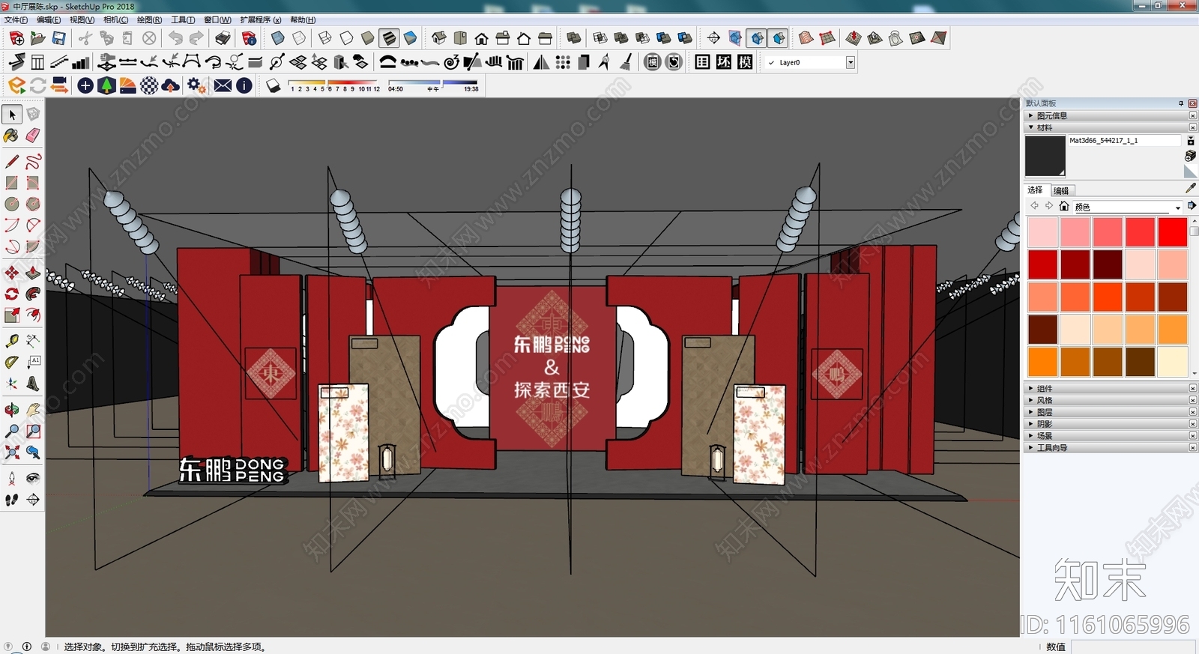The image size is (1199, 654).
Task: Select the Freehand drawing tool
Action: 33,161
